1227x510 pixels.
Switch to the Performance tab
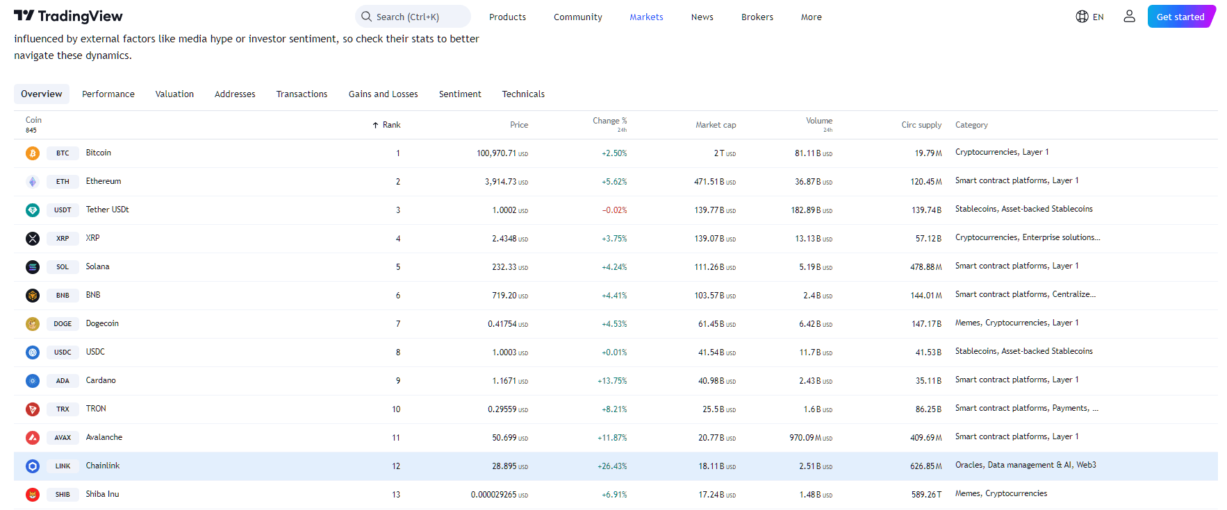[x=108, y=94]
